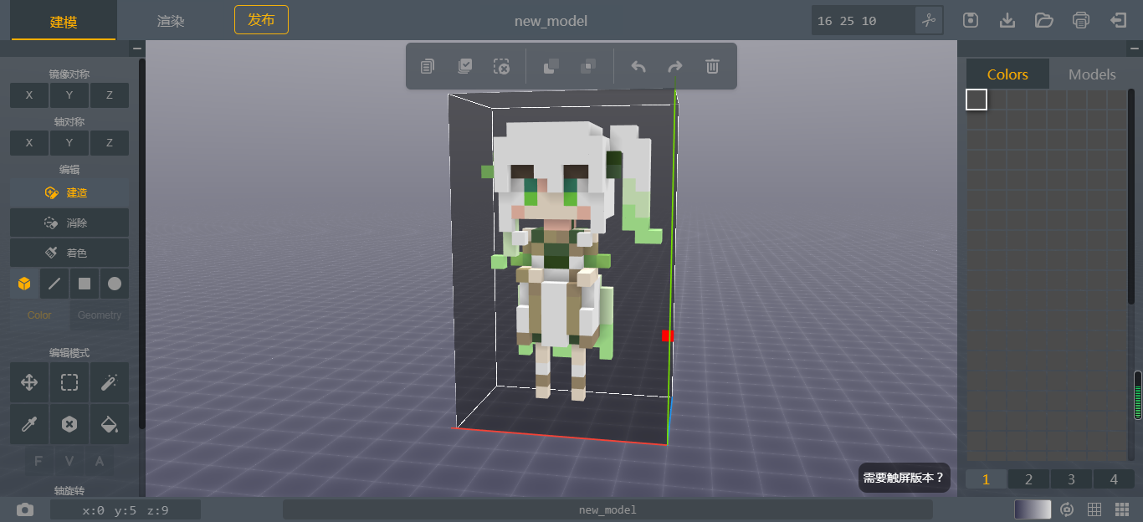This screenshot has width=1143, height=522.
Task: Choose the single voxel cube brush shape
Action: (x=24, y=284)
